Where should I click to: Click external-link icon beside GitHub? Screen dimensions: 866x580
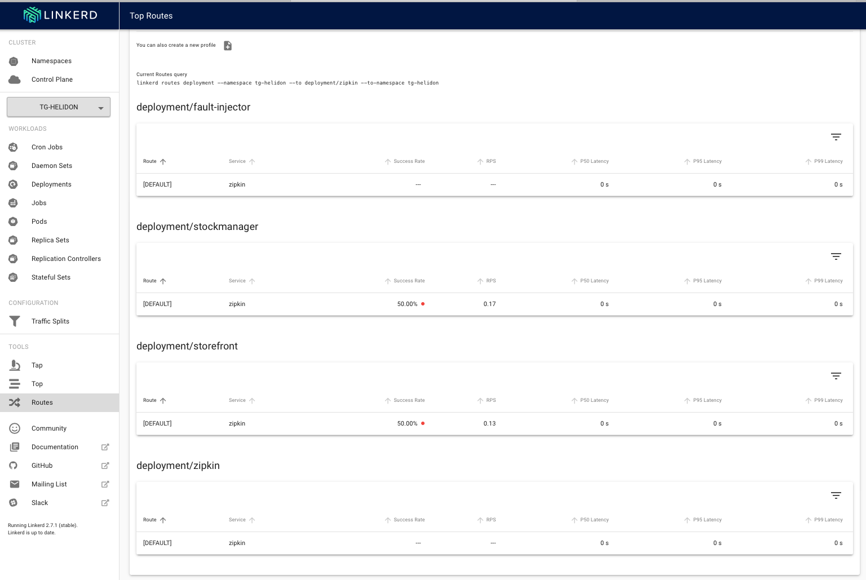[105, 466]
